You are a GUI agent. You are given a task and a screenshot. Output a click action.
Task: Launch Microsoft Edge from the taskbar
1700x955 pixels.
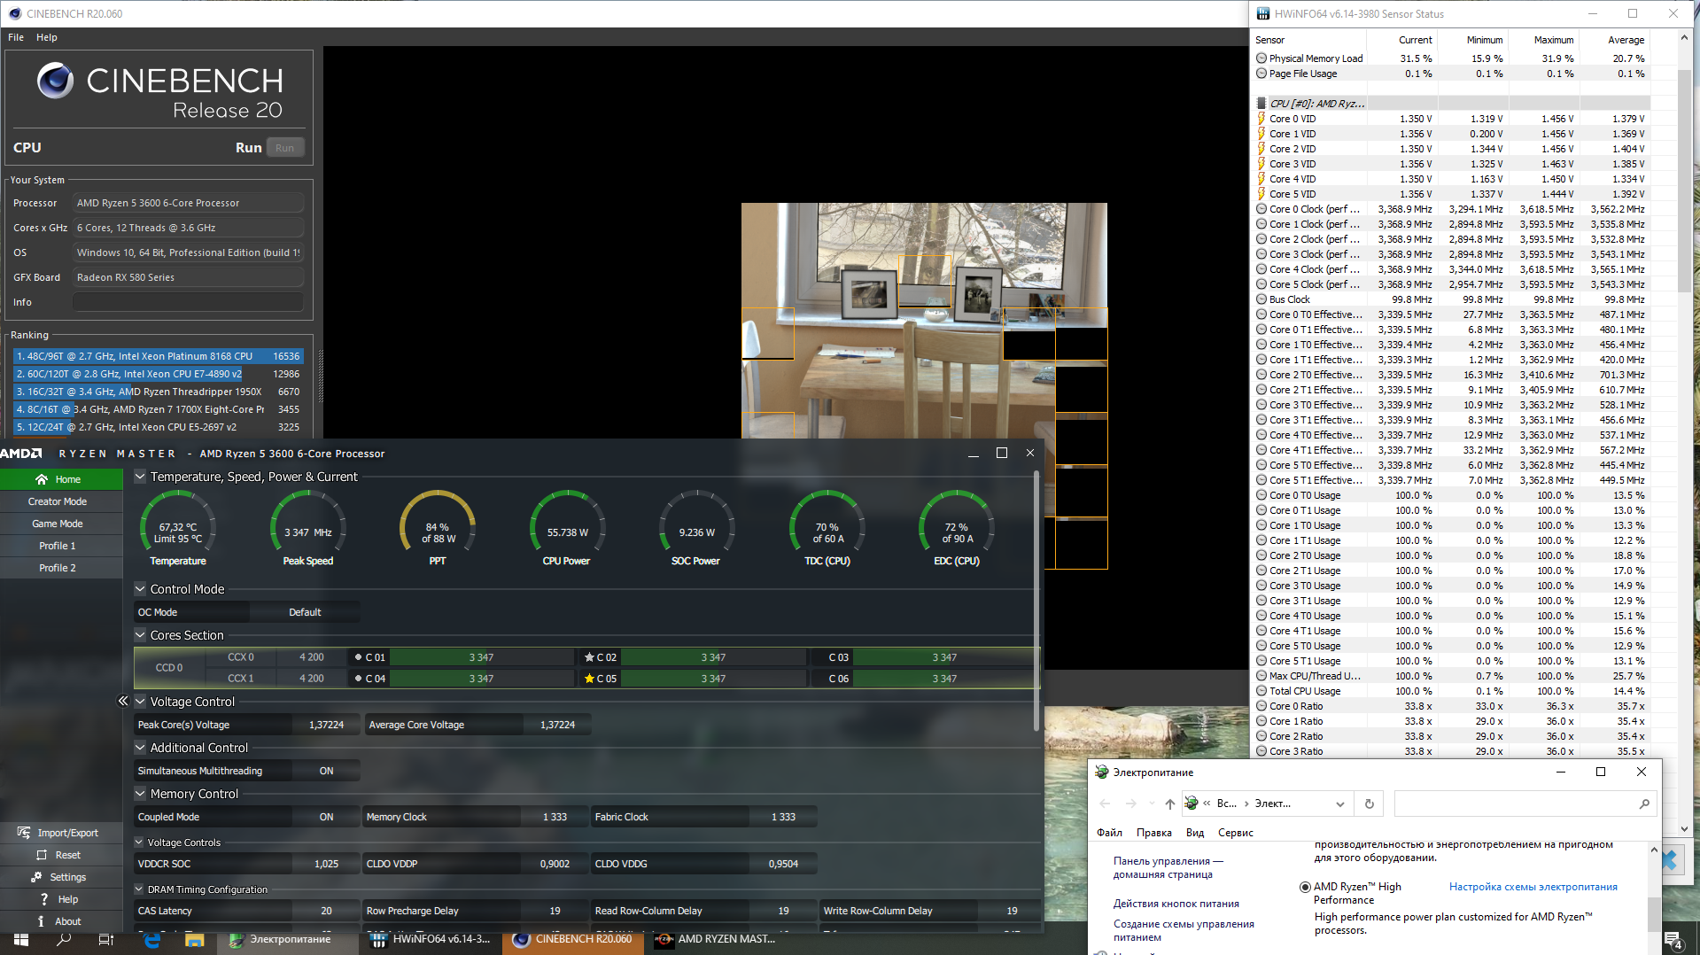[151, 939]
